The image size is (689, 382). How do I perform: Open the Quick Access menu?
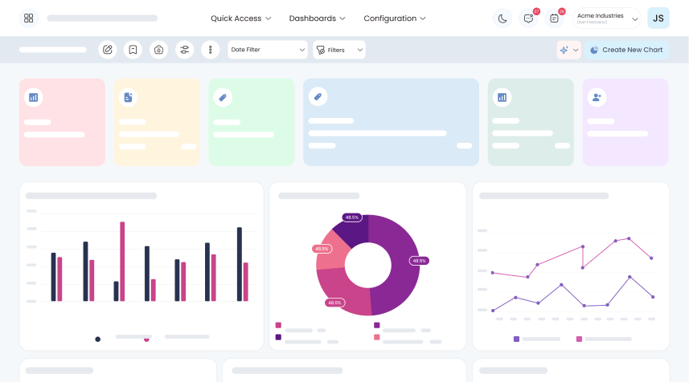coord(240,18)
